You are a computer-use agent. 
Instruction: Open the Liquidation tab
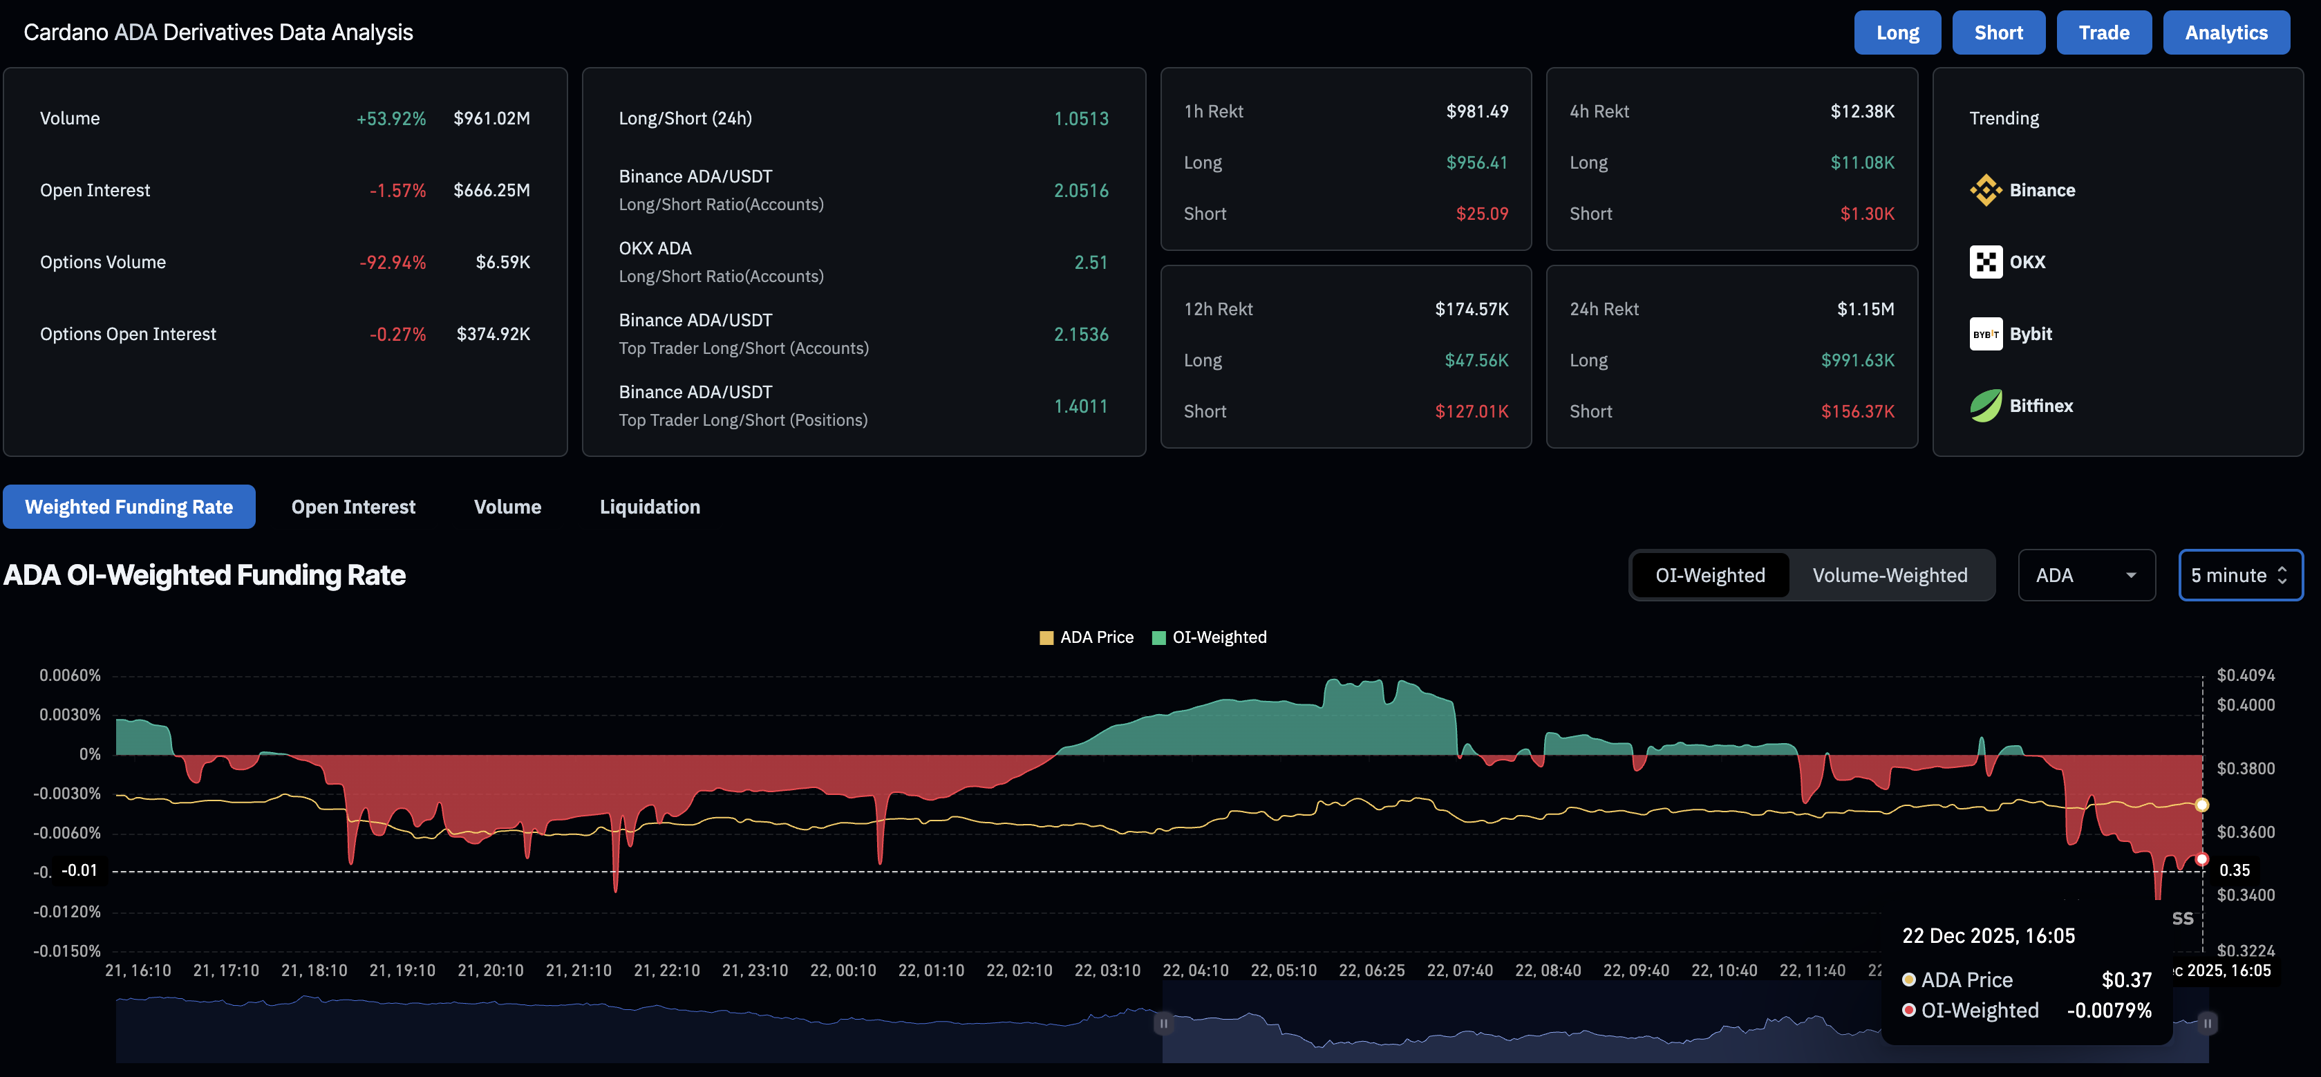click(649, 507)
